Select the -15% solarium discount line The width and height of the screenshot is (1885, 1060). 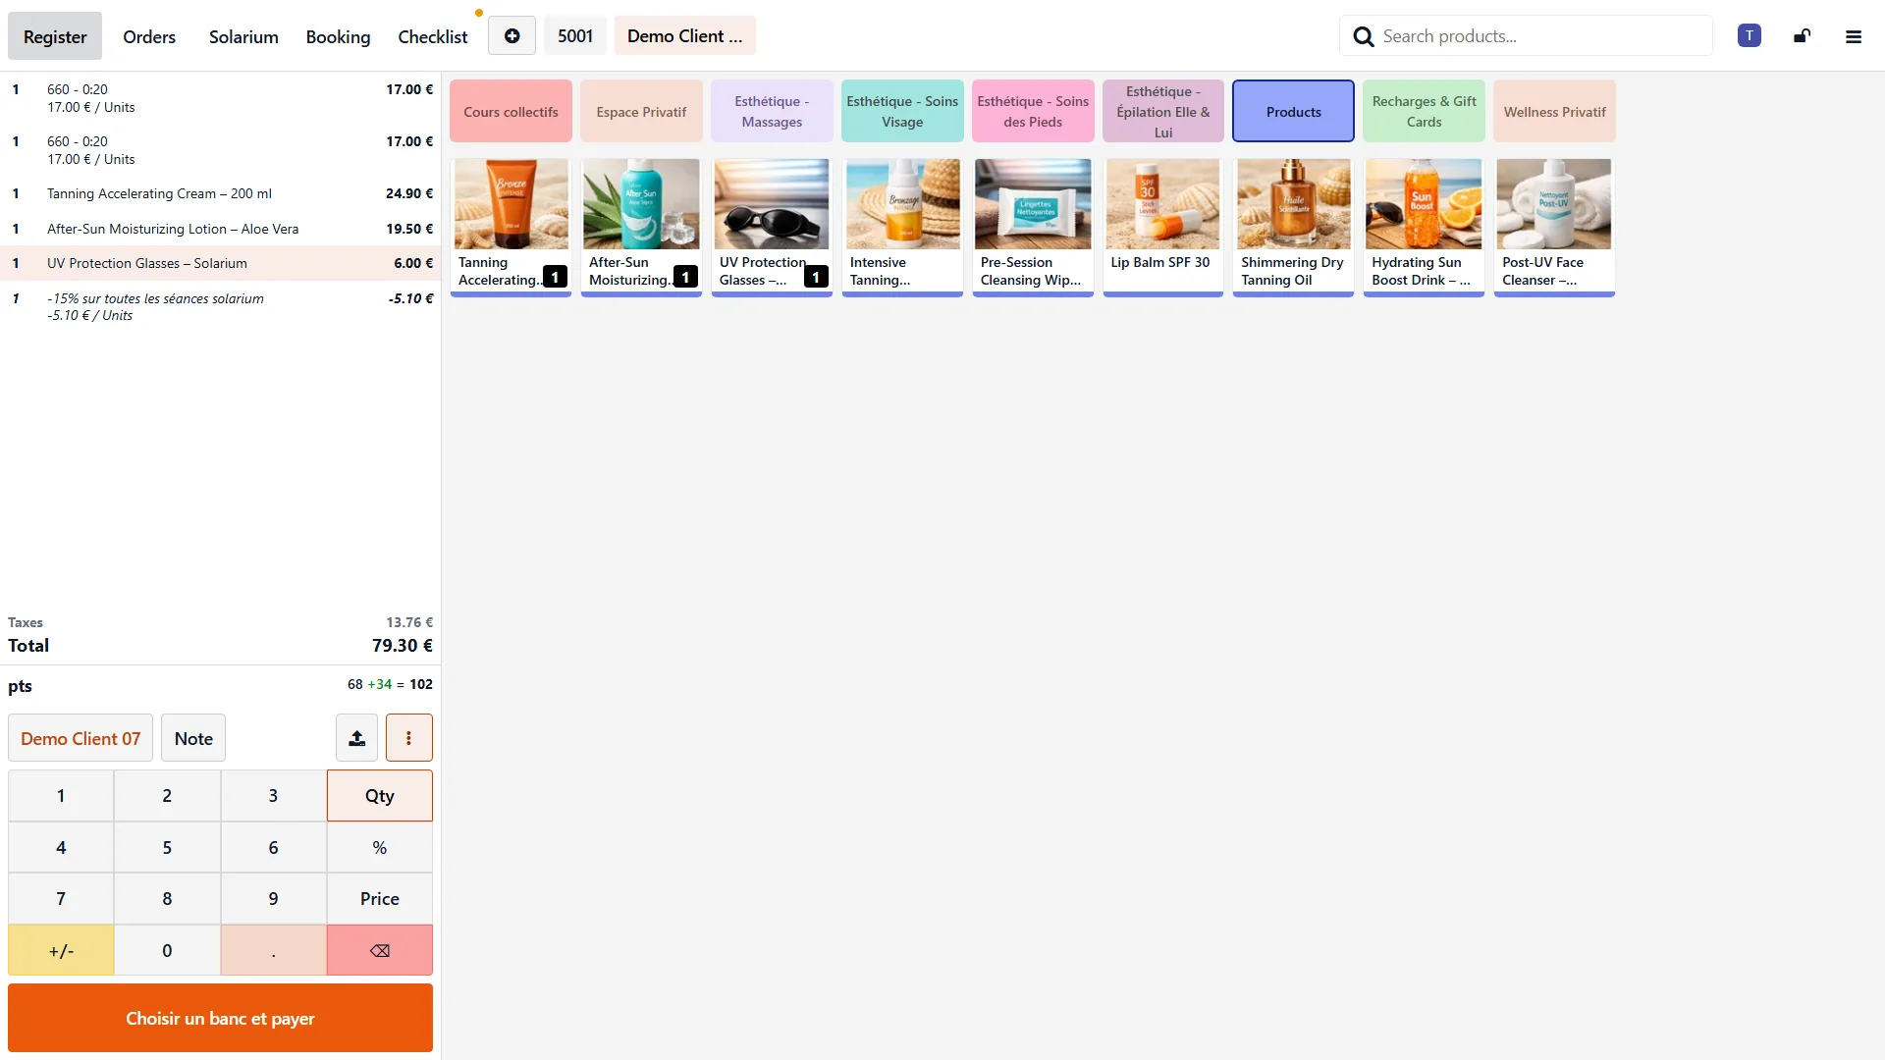(x=220, y=306)
